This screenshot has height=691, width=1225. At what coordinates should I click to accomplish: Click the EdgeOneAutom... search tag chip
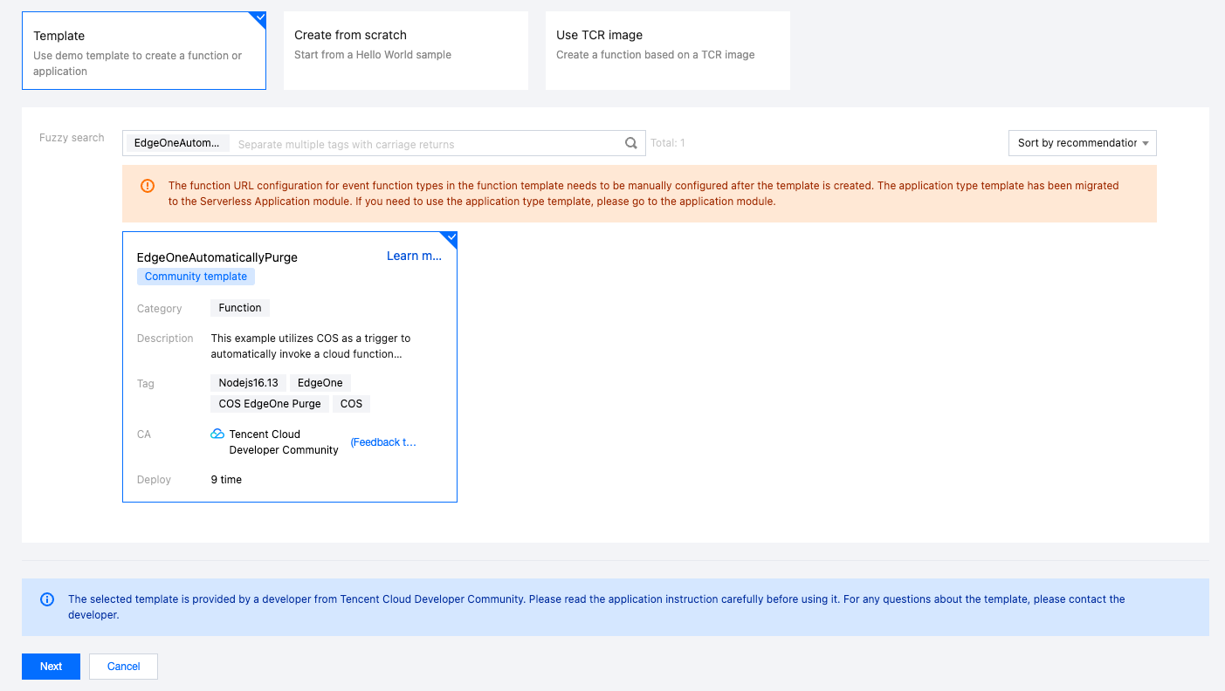point(177,143)
